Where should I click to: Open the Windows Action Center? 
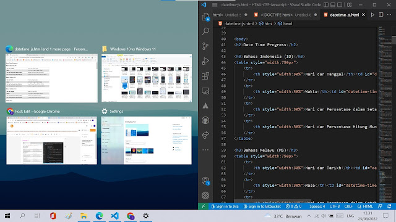point(385,216)
